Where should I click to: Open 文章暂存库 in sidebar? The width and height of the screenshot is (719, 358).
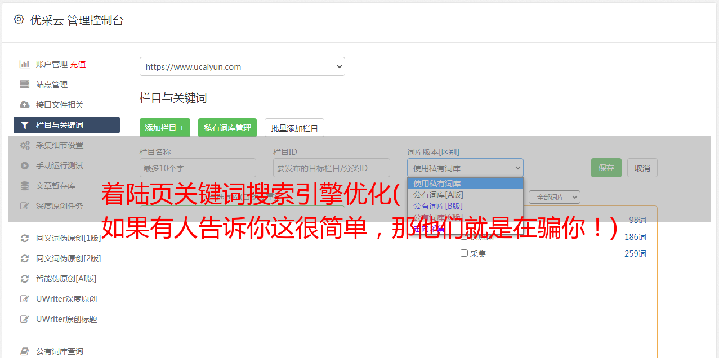56,186
